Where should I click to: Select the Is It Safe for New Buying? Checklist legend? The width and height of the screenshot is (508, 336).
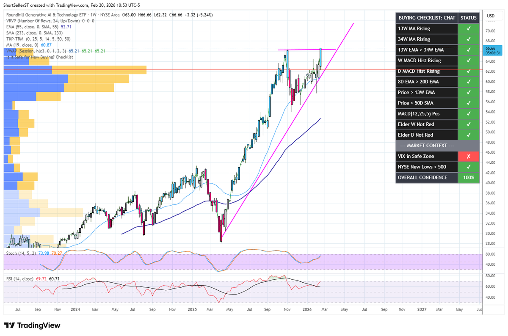pyautogui.click(x=40, y=57)
